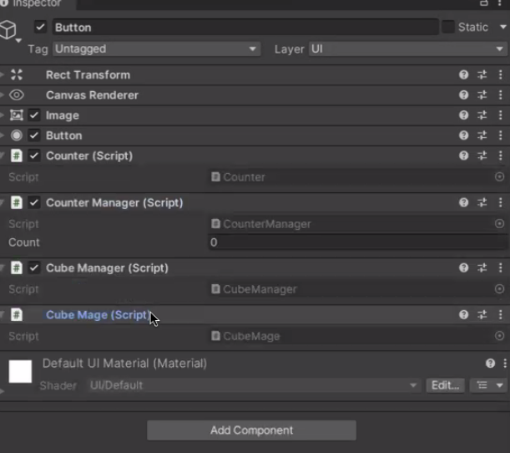Open the Layer dropdown showing UI
The image size is (510, 453).
[x=408, y=49]
